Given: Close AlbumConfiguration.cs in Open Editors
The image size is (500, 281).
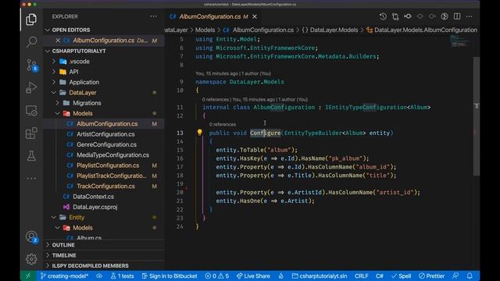Looking at the screenshot, I should 58,41.
